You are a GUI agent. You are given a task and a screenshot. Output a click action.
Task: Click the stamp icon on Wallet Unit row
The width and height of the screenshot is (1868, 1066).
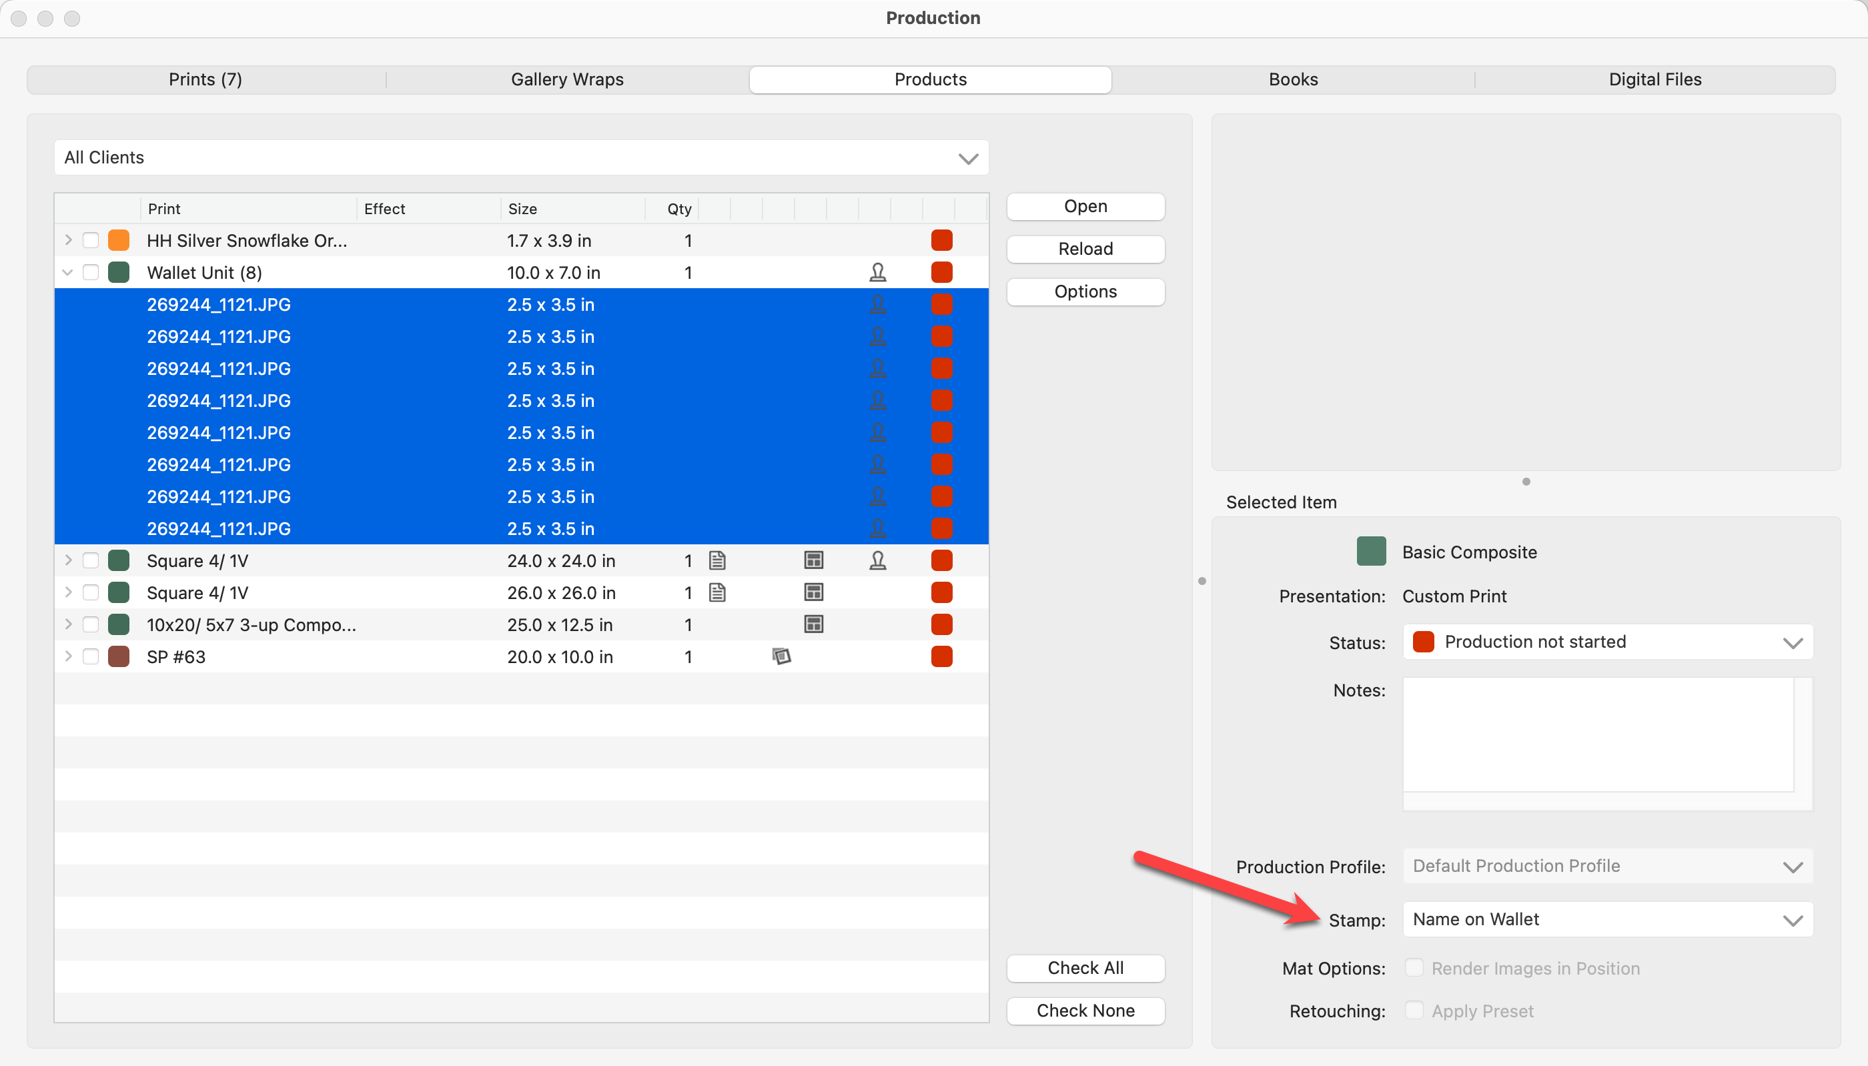(x=878, y=272)
